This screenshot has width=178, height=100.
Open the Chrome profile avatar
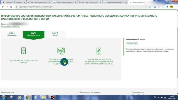point(172,7)
